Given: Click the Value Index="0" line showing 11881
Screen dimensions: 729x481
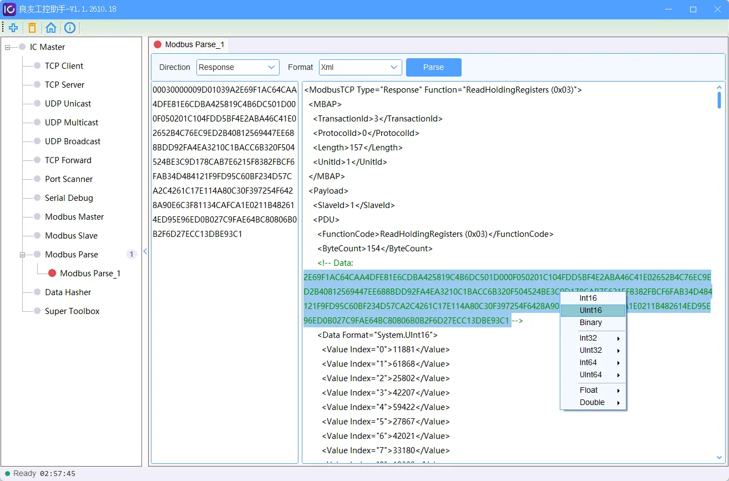Looking at the screenshot, I should click(x=386, y=350).
